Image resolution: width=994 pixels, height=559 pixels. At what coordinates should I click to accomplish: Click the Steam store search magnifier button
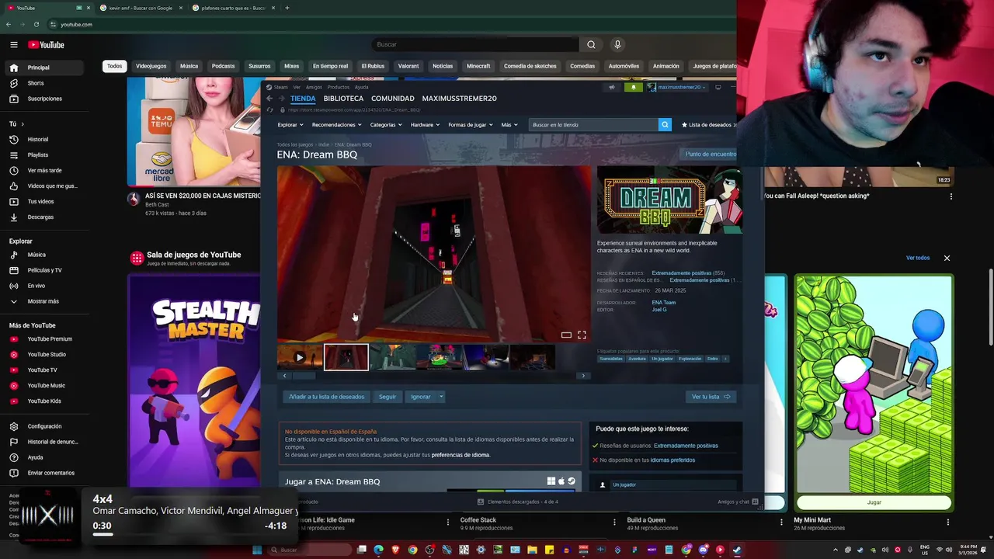(665, 124)
